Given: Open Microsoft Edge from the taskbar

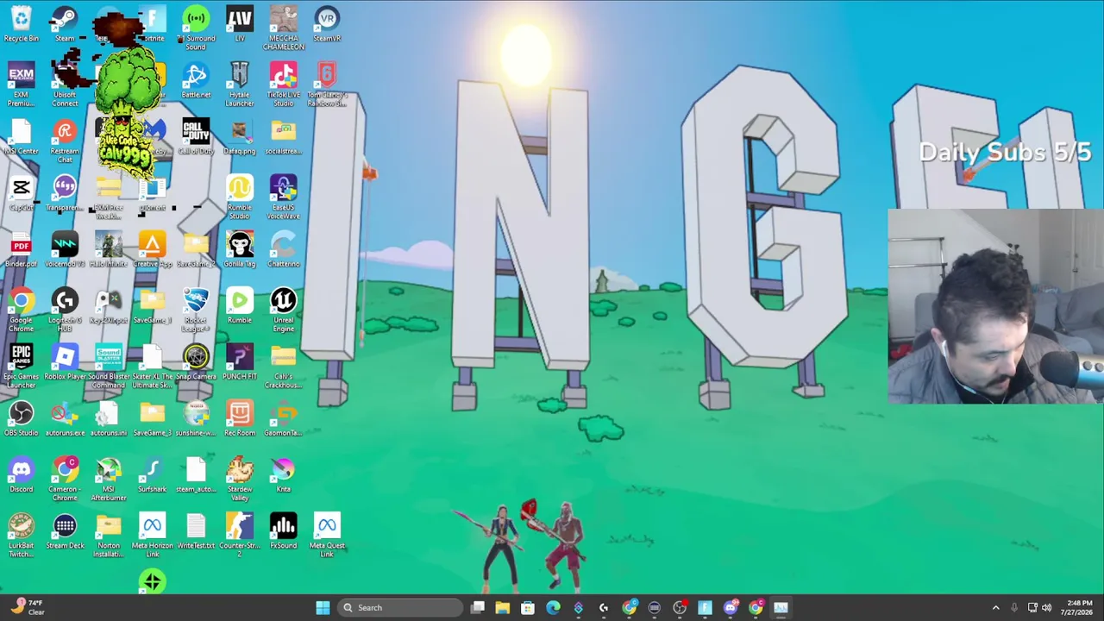Looking at the screenshot, I should (x=553, y=608).
